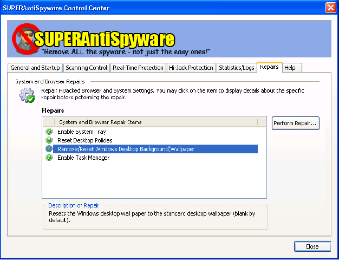Open the Real-Time Protection tab
Screen dimensions: 339x260
tap(138, 68)
